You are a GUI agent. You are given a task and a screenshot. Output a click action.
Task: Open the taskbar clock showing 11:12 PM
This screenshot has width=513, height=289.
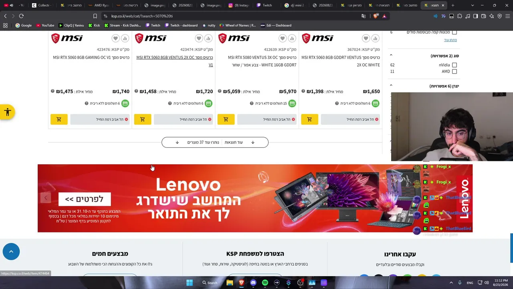pyautogui.click(x=501, y=283)
